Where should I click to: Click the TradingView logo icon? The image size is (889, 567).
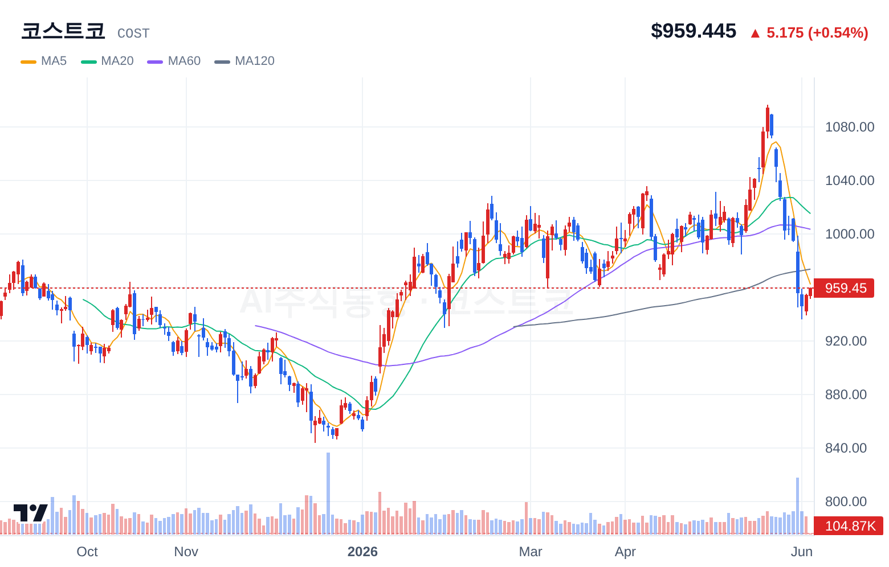pos(31,512)
